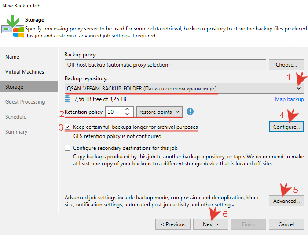Open the restore points unit dropdown
Viewport: 308px width, 235px height.
click(159, 112)
